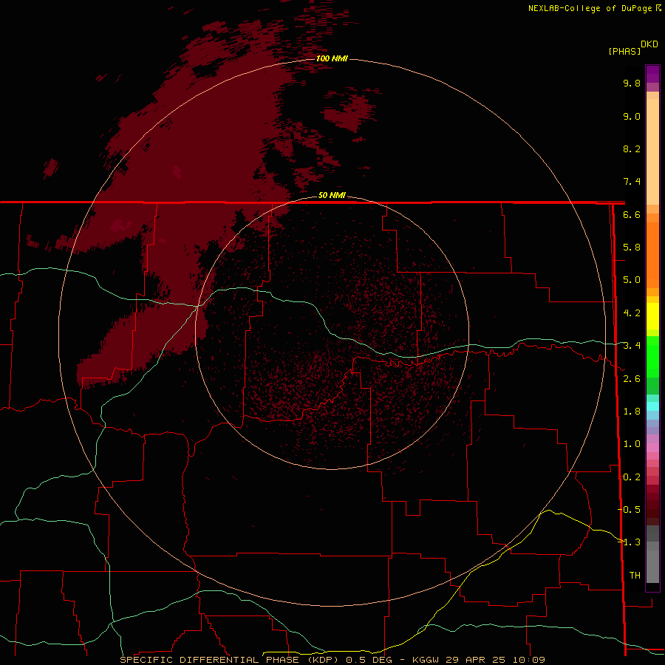Screen dimensions: 665x665
Task: Click the yellow segment of the color bar
Action: click(652, 316)
